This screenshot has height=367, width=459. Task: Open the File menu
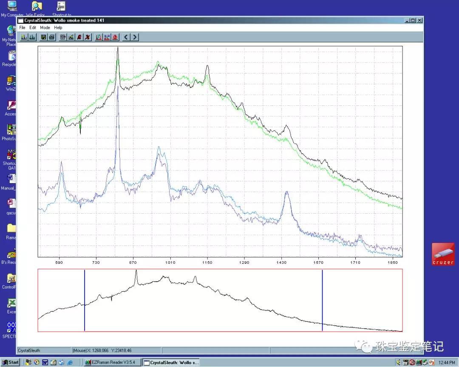[x=22, y=28]
